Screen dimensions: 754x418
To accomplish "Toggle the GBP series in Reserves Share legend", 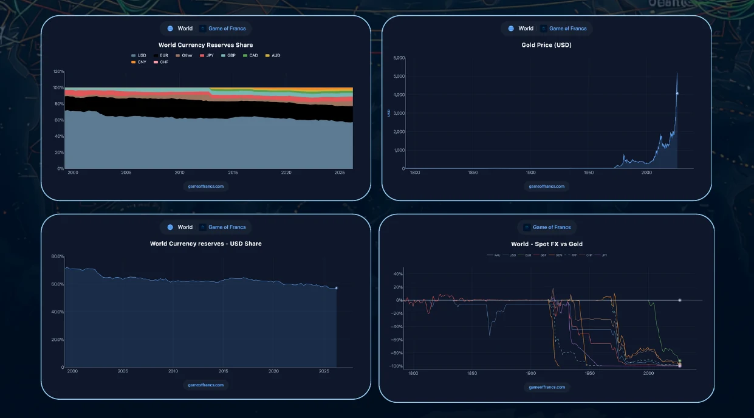I will click(x=228, y=55).
